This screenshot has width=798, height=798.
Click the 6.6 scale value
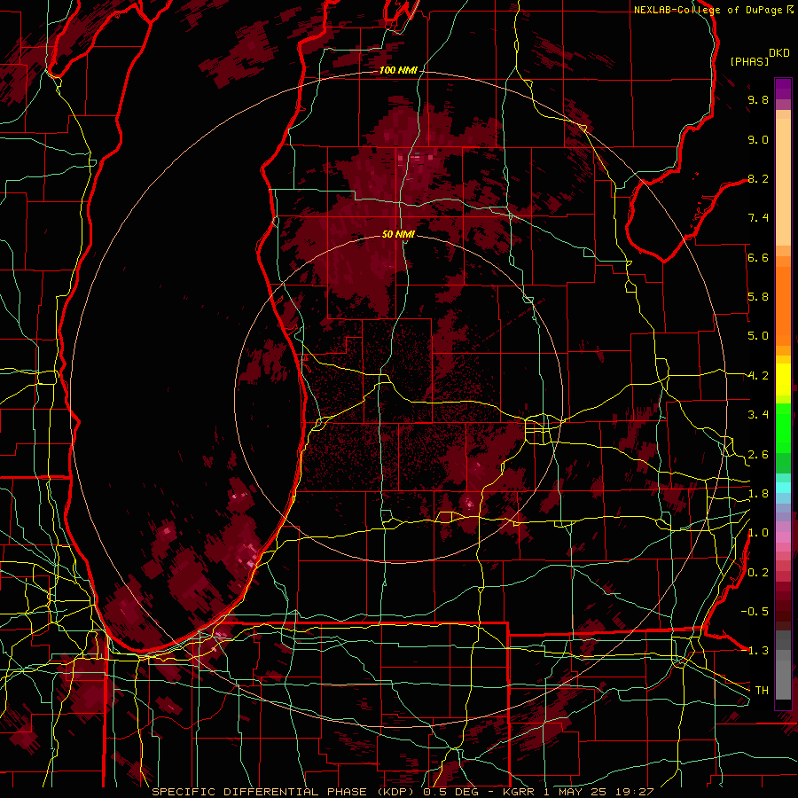(x=758, y=257)
